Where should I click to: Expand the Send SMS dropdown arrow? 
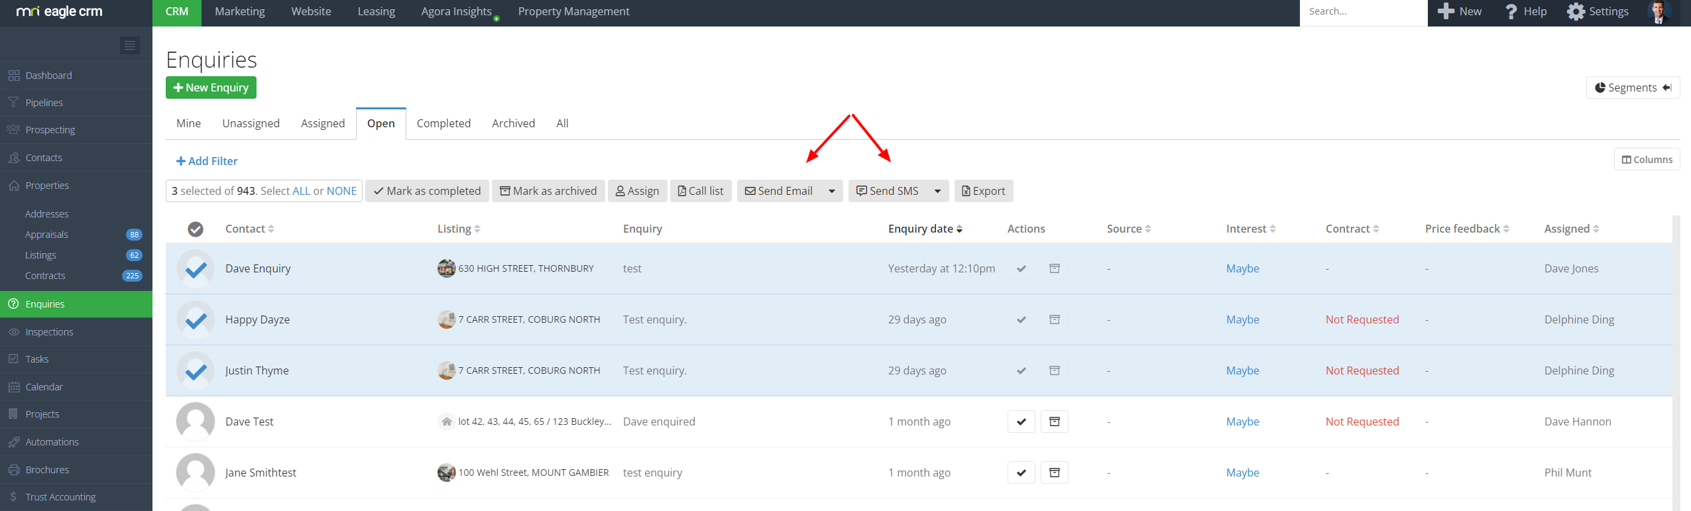pyautogui.click(x=937, y=191)
